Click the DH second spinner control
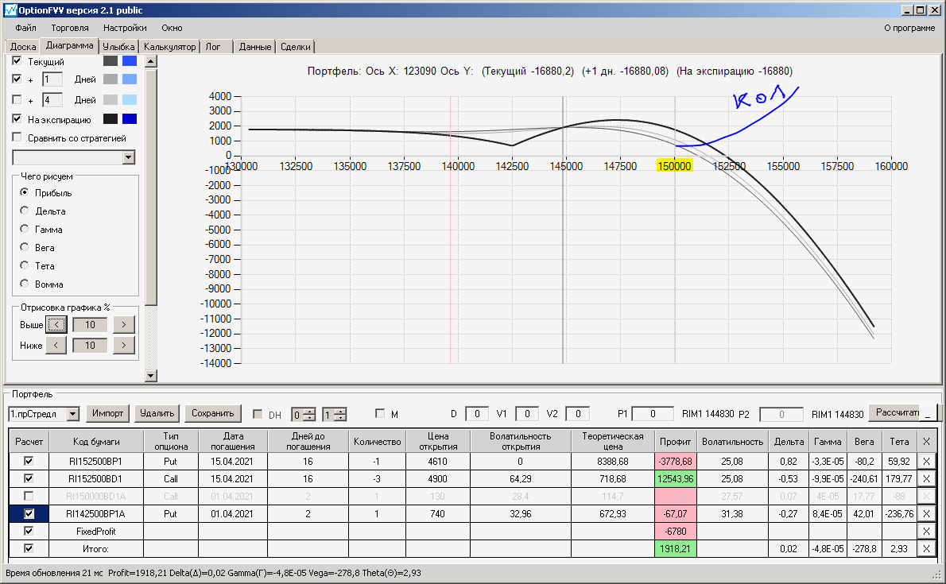Screen dimensions: 946x584 [x=334, y=415]
